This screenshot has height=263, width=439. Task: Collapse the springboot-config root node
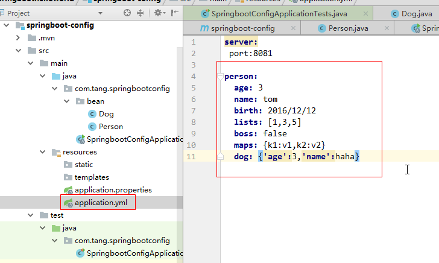6,25
